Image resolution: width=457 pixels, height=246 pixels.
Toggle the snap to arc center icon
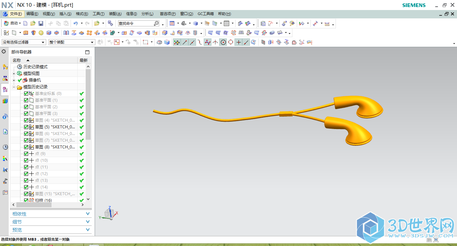223,42
